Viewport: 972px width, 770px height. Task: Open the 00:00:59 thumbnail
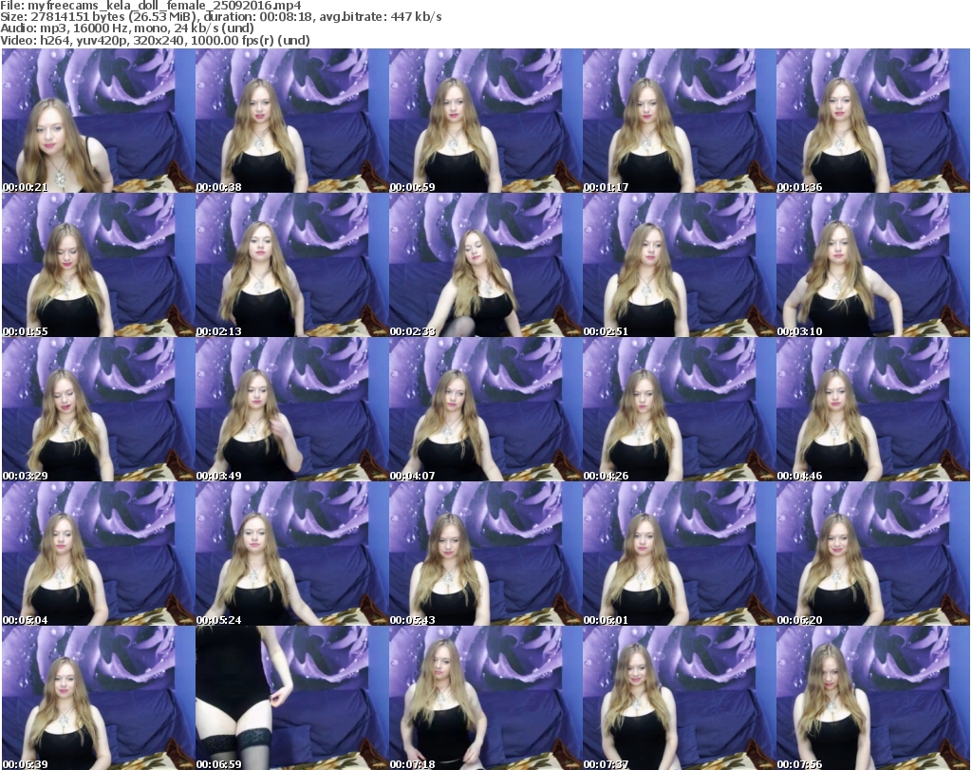(x=484, y=122)
